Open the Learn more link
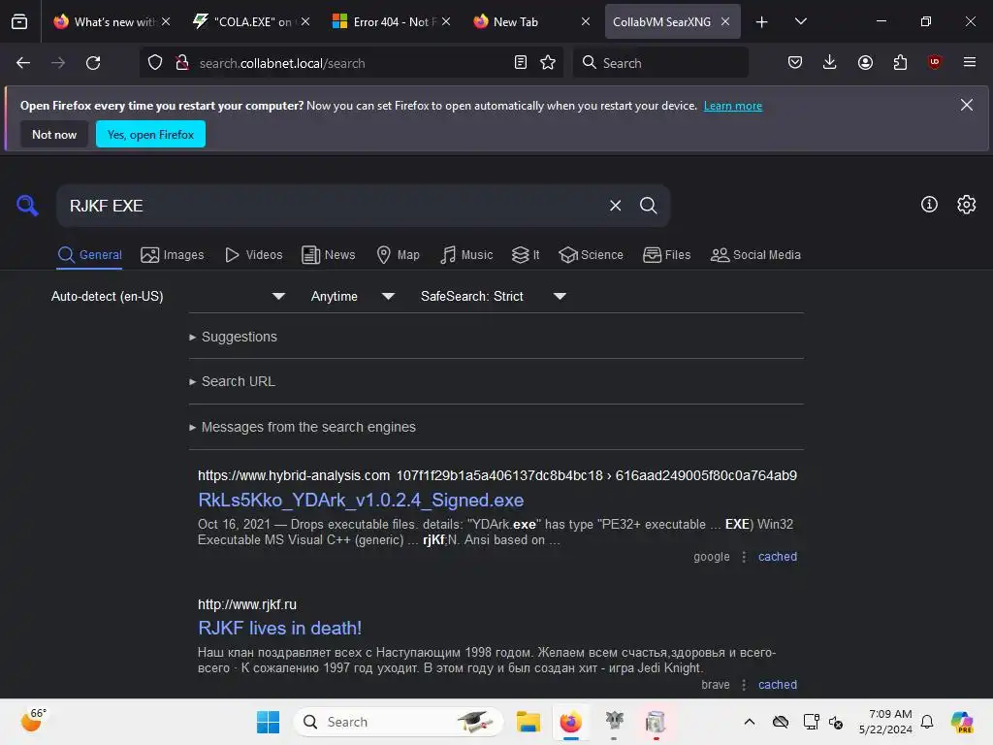993x745 pixels. click(733, 106)
